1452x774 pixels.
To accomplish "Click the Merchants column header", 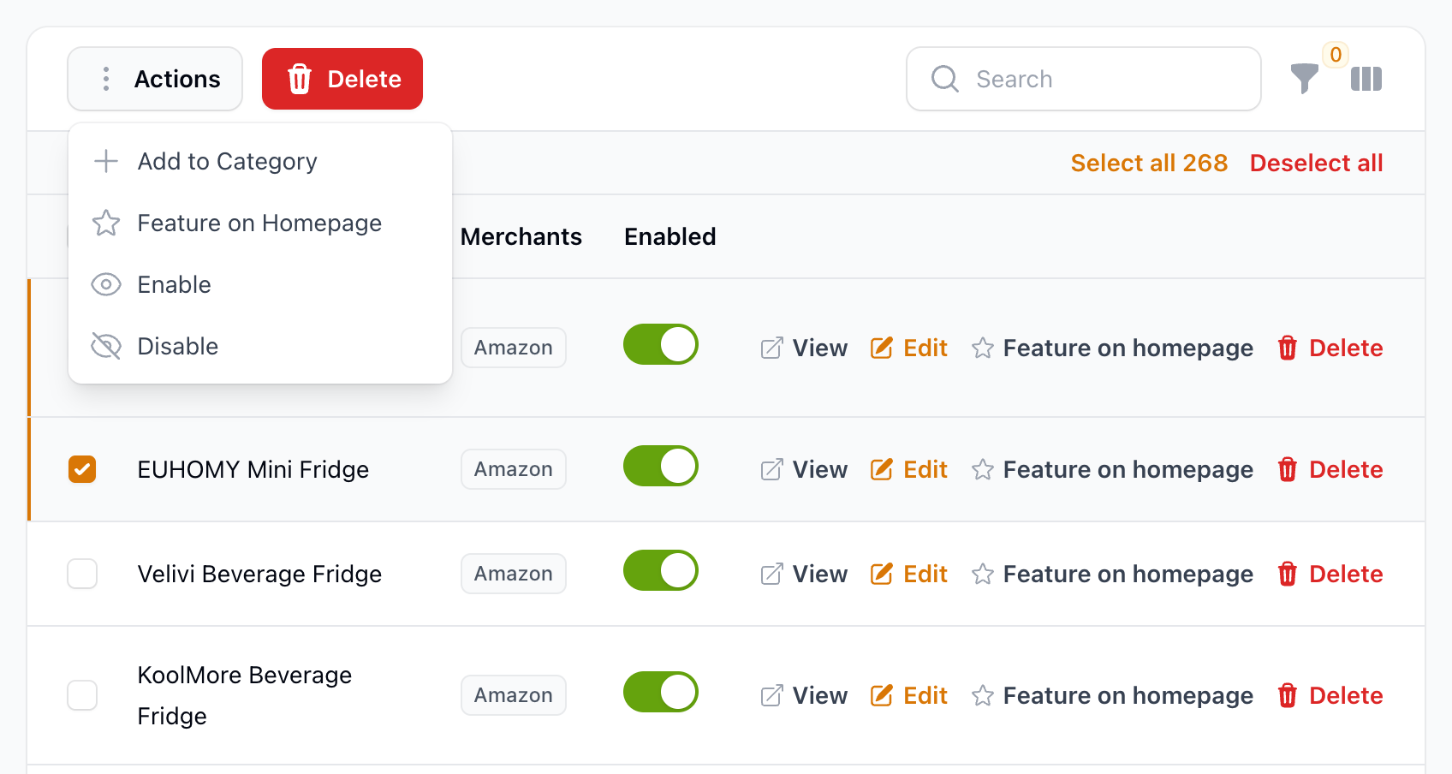I will (521, 236).
